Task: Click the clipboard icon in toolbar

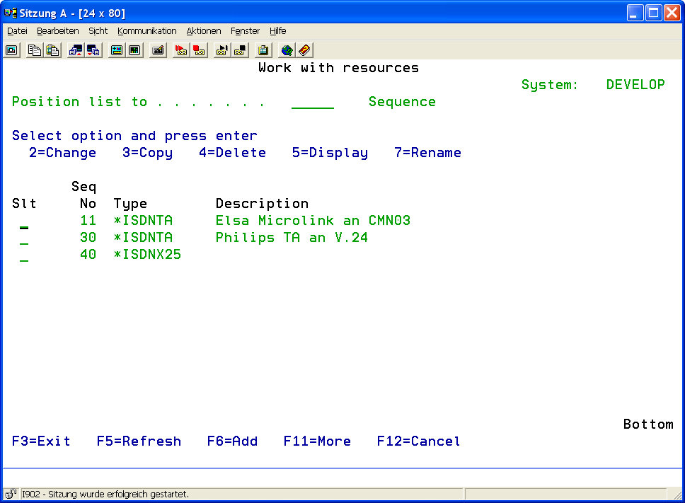Action: (x=263, y=50)
